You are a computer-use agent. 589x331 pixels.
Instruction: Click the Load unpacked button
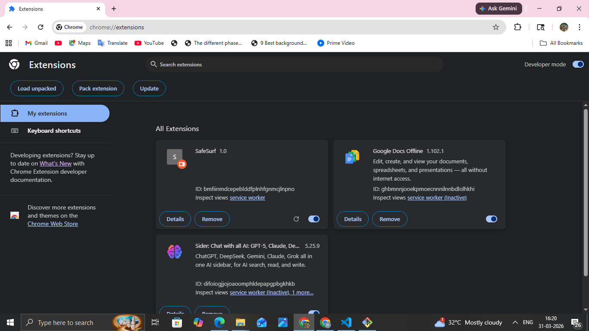[x=37, y=88]
